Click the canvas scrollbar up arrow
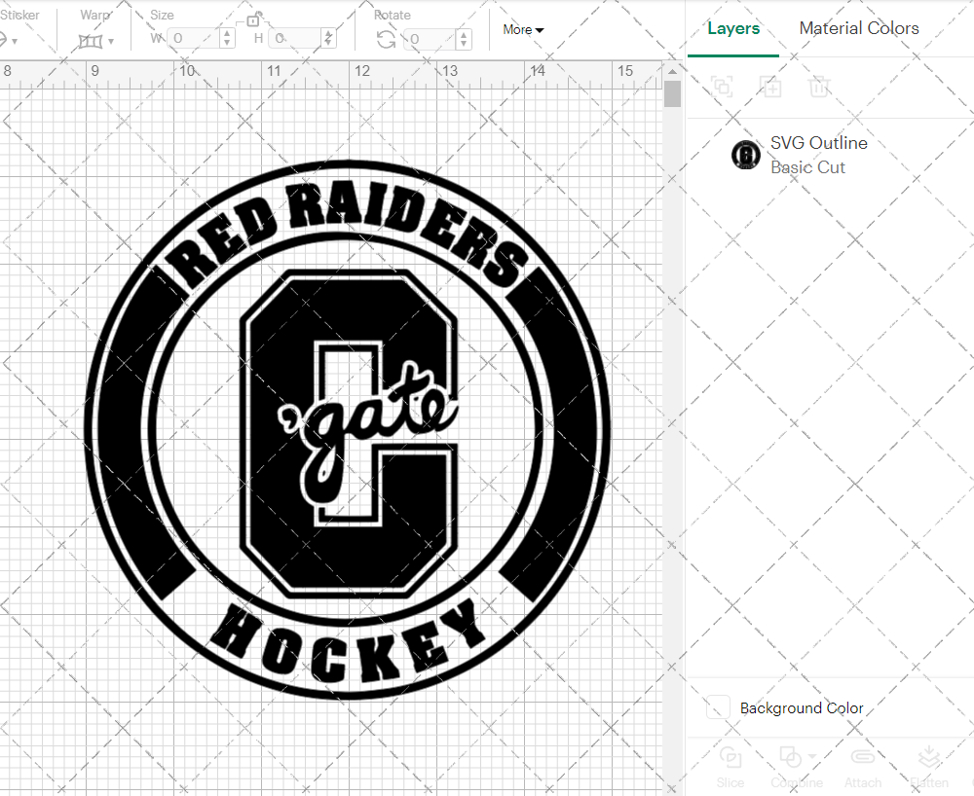Screen dimensions: 974x796 (672, 71)
